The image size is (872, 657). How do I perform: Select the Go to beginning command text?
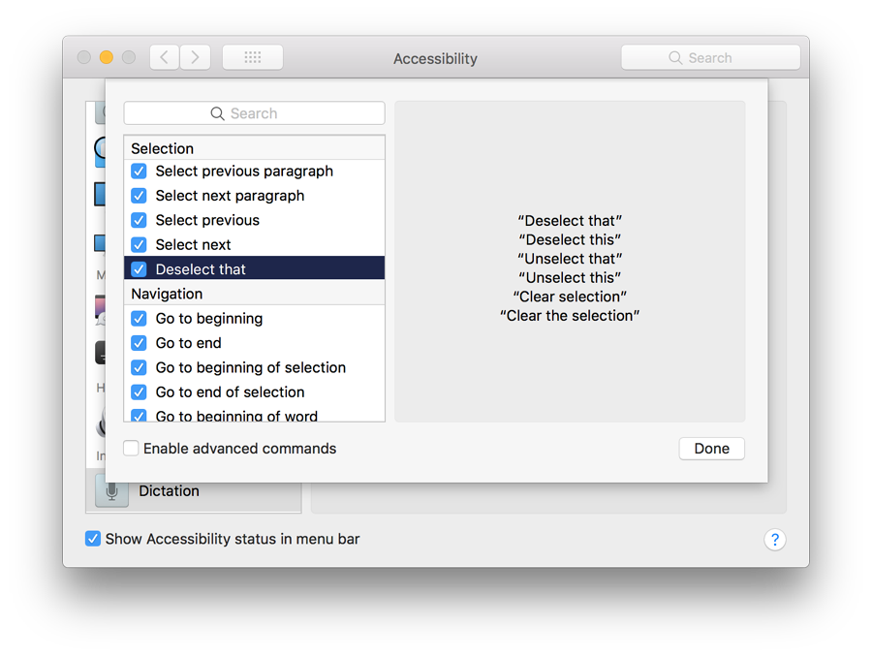pos(209,319)
